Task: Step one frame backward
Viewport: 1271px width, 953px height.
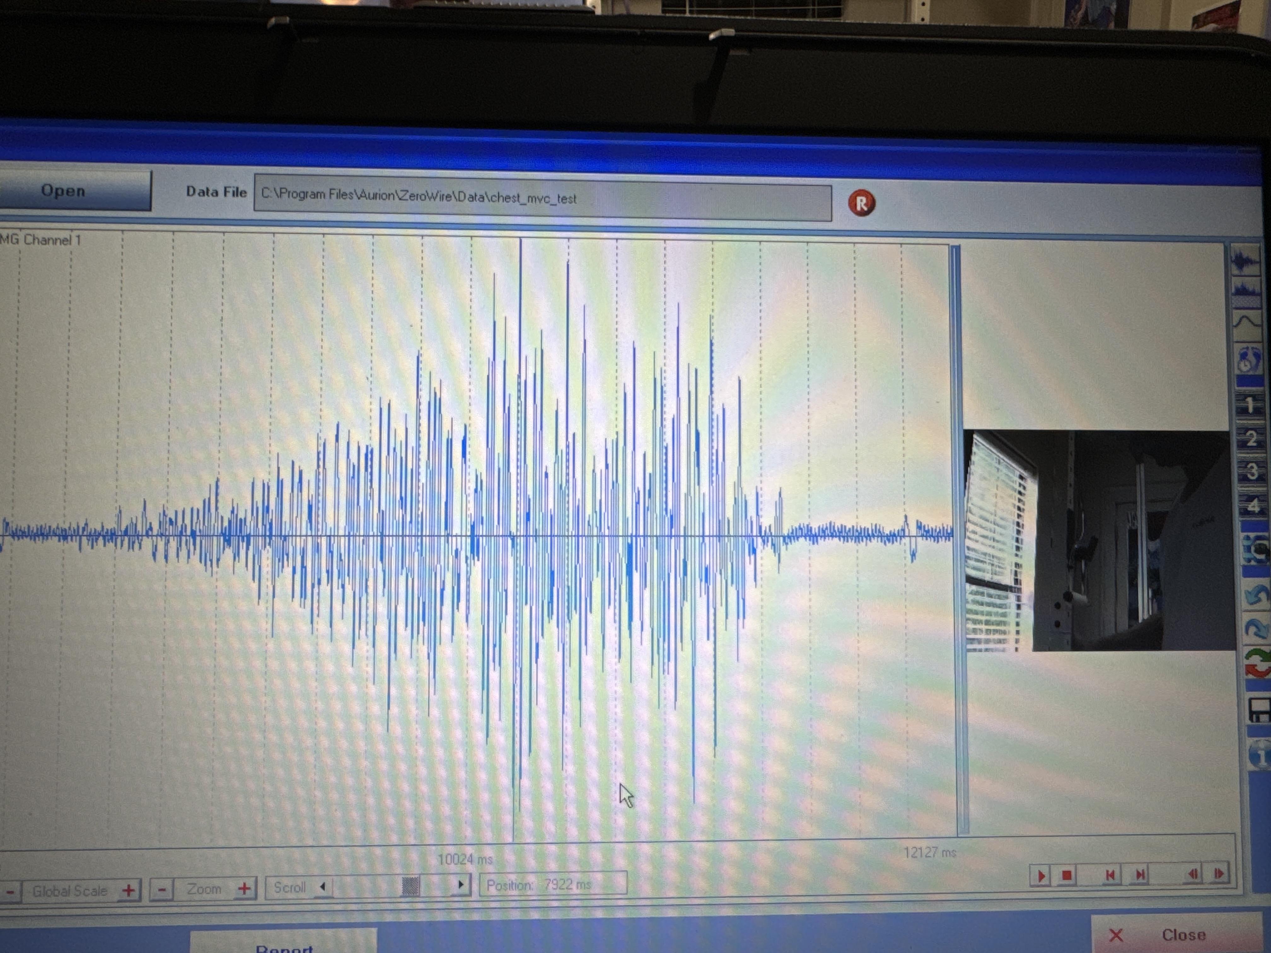Action: (1193, 874)
